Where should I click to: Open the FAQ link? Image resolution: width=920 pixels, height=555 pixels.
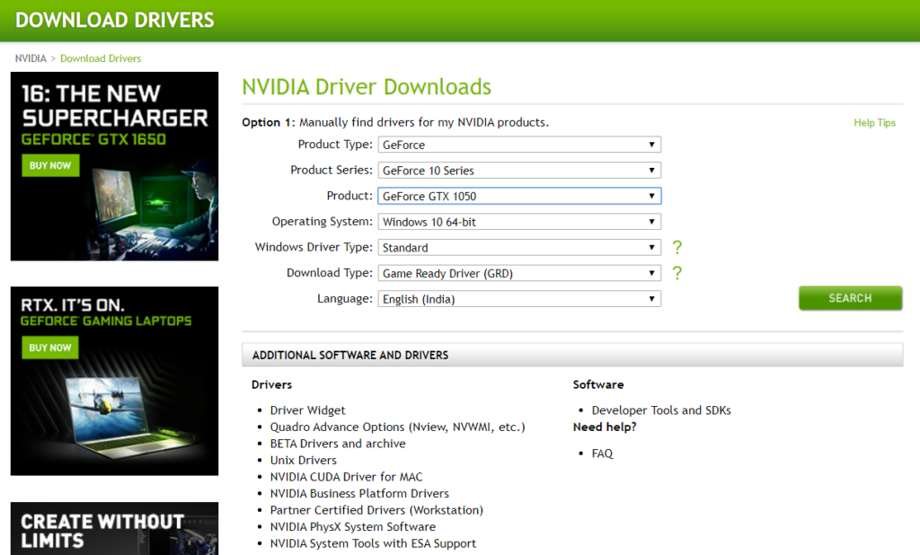(x=602, y=454)
